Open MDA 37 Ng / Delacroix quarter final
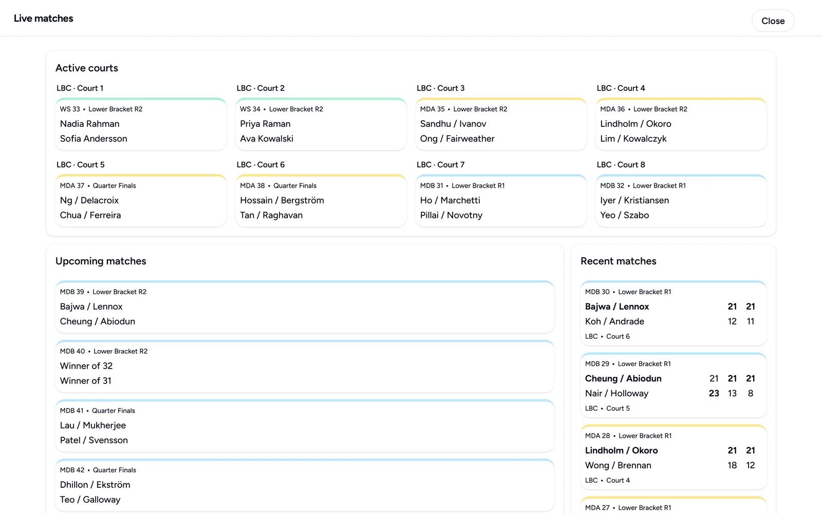Image resolution: width=822 pixels, height=514 pixels. tap(141, 200)
